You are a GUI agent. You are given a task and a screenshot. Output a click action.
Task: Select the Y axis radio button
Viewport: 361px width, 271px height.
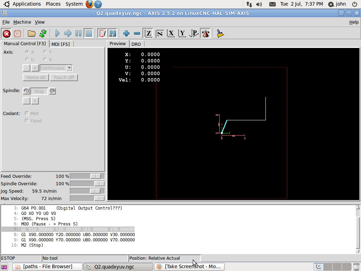point(45,52)
